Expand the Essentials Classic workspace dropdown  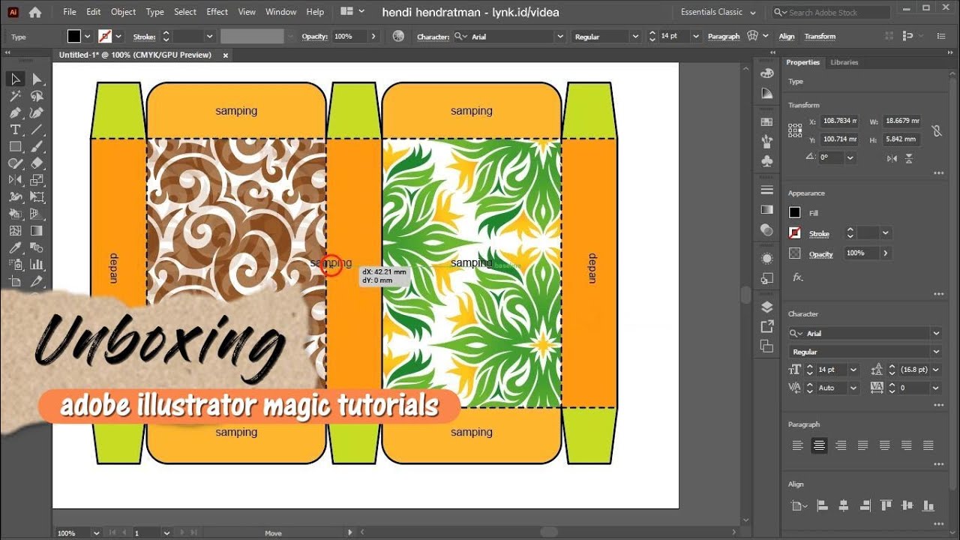click(754, 12)
